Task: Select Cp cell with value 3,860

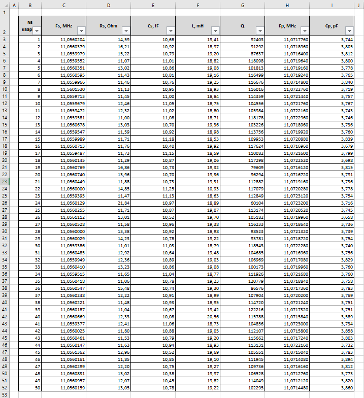Action: coord(332,388)
